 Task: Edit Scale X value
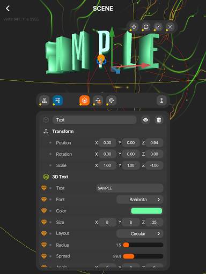point(107,165)
